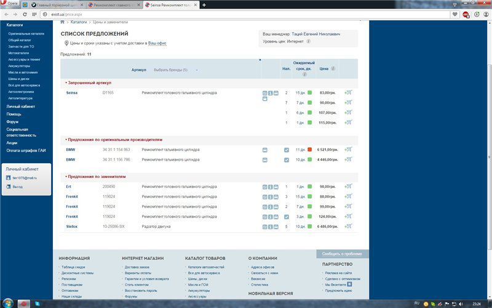Screen dimensions: 492x308
Task: Bookmark page with the heart icon
Action: pyautogui.click(x=454, y=14)
